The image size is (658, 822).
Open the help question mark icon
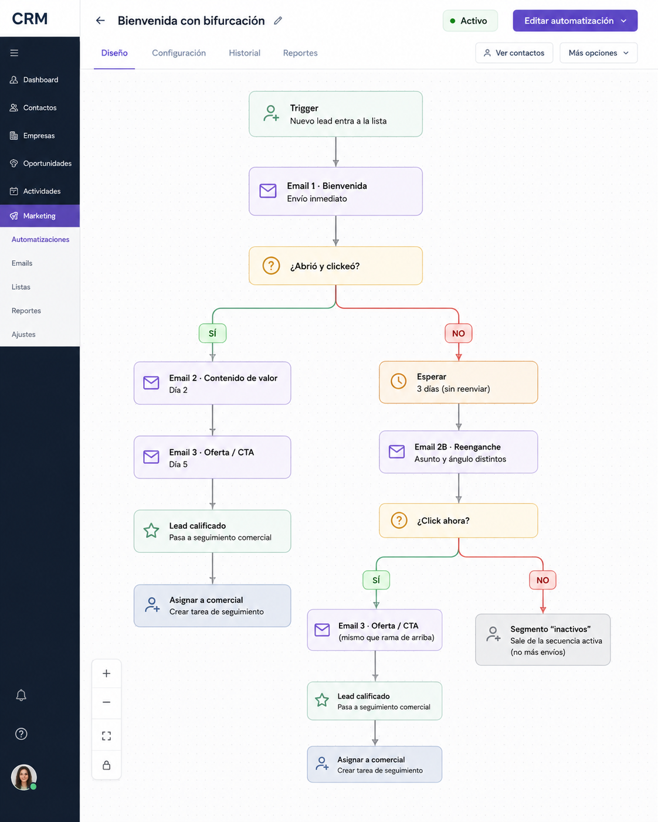(x=21, y=734)
